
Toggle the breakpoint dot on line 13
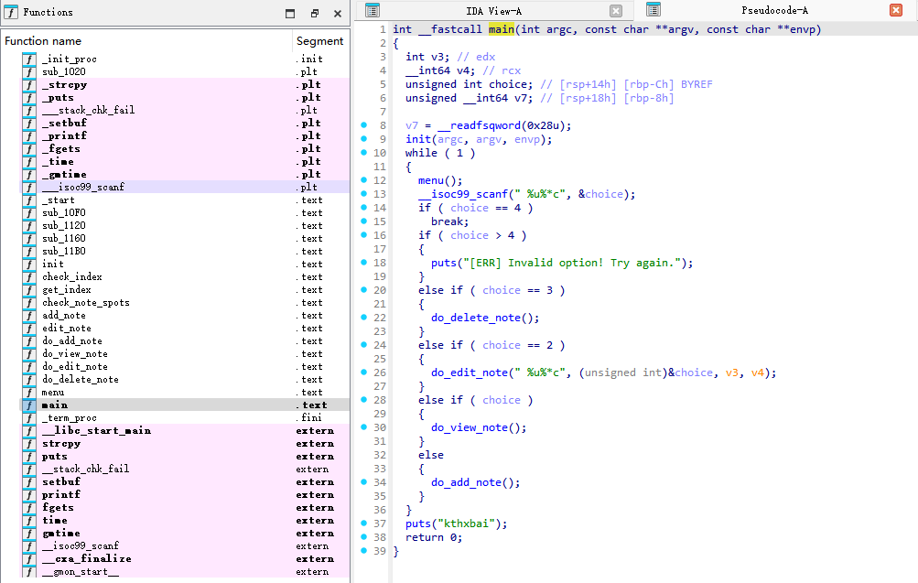pyautogui.click(x=362, y=194)
